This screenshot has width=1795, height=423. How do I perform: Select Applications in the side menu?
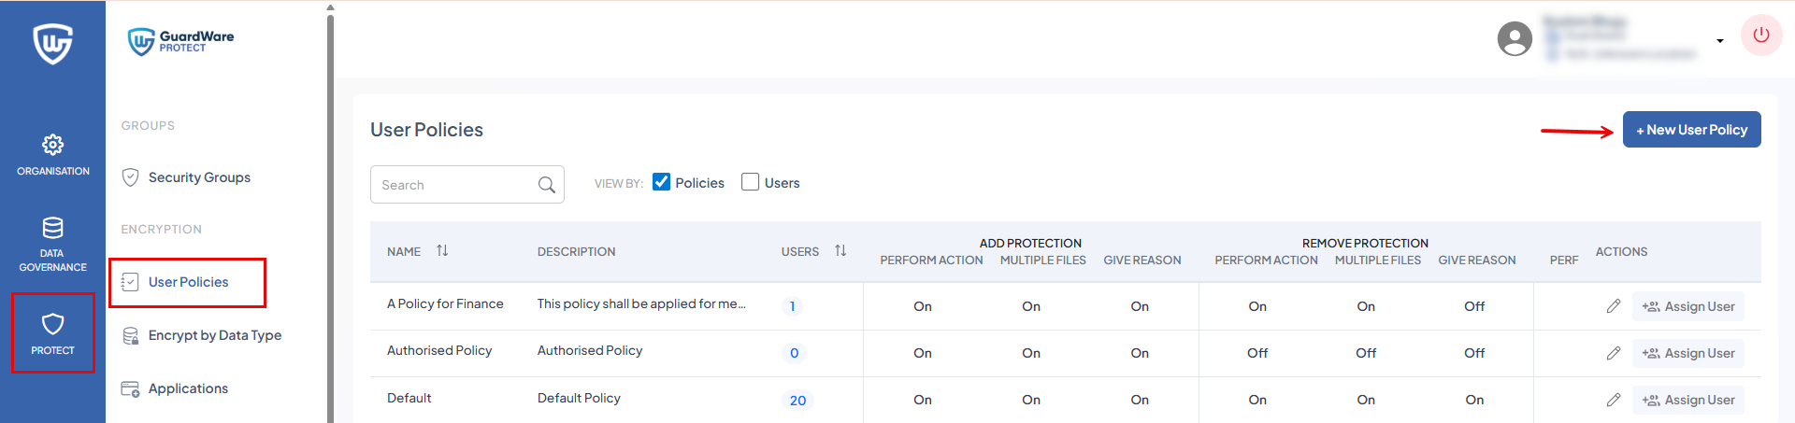point(187,388)
